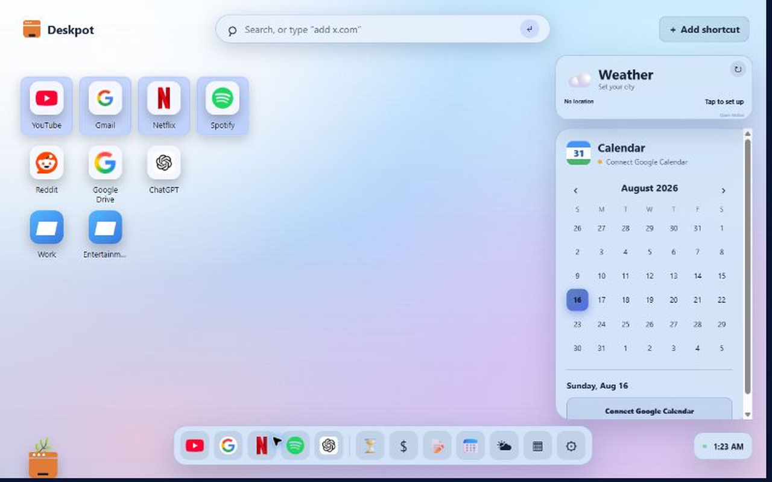Image resolution: width=772 pixels, height=482 pixels.
Task: Open settings gear in the dock
Action: click(x=571, y=446)
